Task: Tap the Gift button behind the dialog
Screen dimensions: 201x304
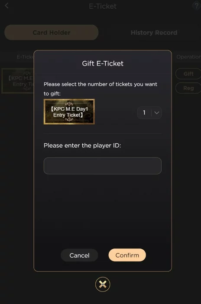Action: pos(188,74)
